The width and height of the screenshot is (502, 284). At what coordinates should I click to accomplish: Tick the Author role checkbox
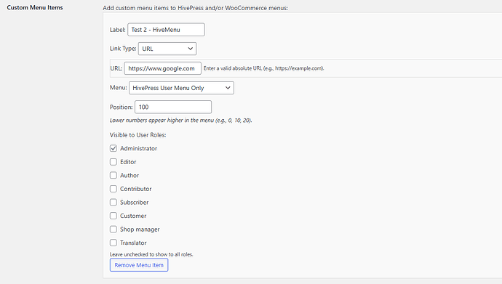(x=113, y=175)
